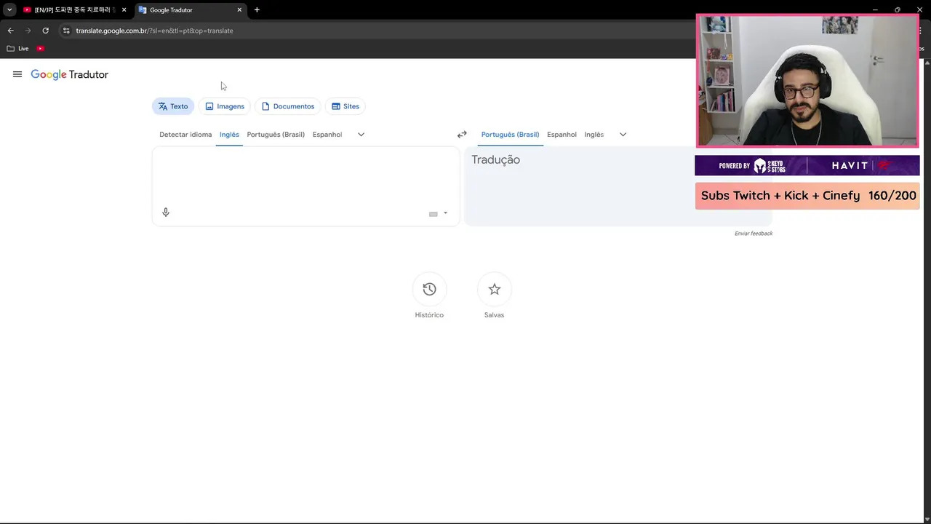
Task: Open the Histórico translation history
Action: tap(429, 296)
